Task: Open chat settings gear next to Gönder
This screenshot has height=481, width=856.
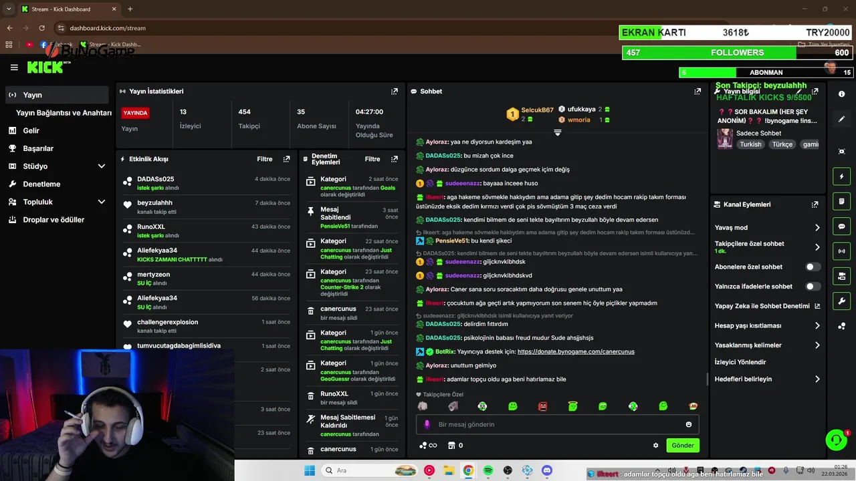Action: point(655,446)
